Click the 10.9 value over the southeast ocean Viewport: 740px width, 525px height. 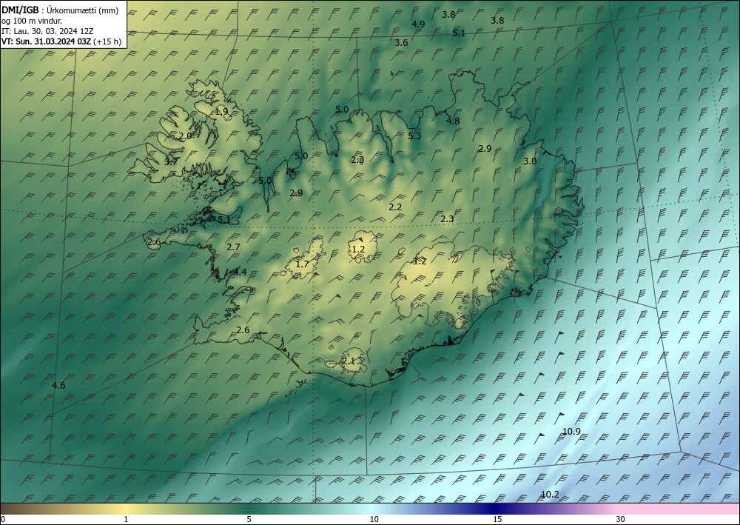point(571,431)
